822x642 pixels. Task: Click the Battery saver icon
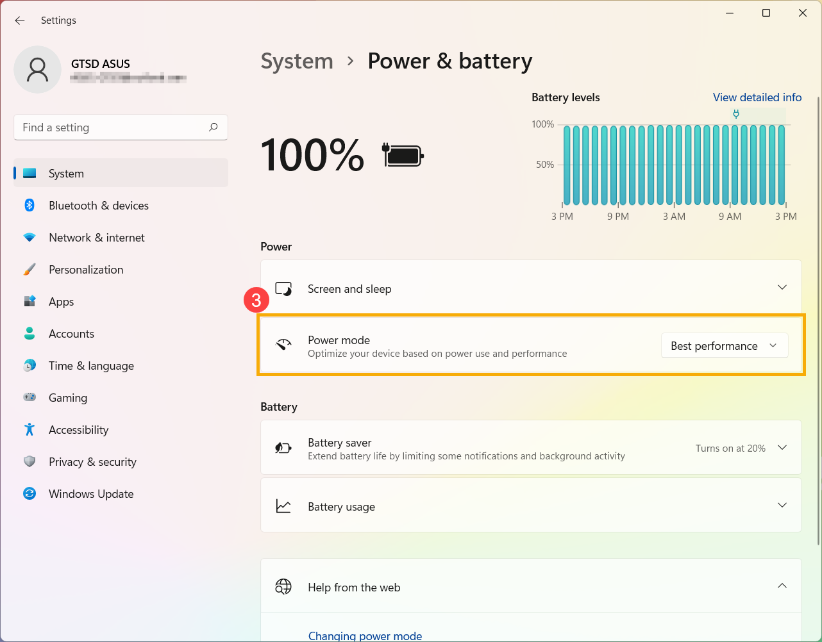tap(283, 448)
